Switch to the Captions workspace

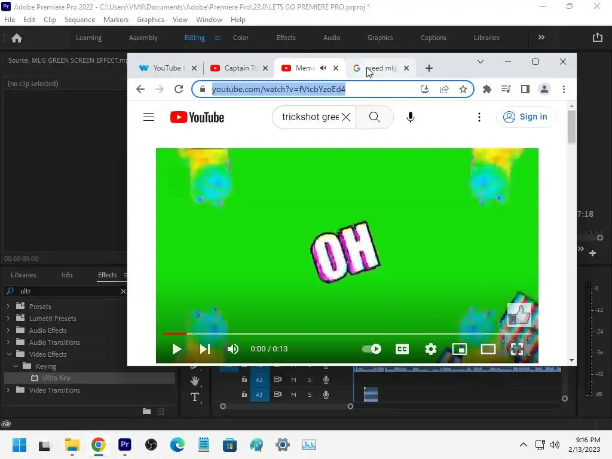click(x=433, y=38)
